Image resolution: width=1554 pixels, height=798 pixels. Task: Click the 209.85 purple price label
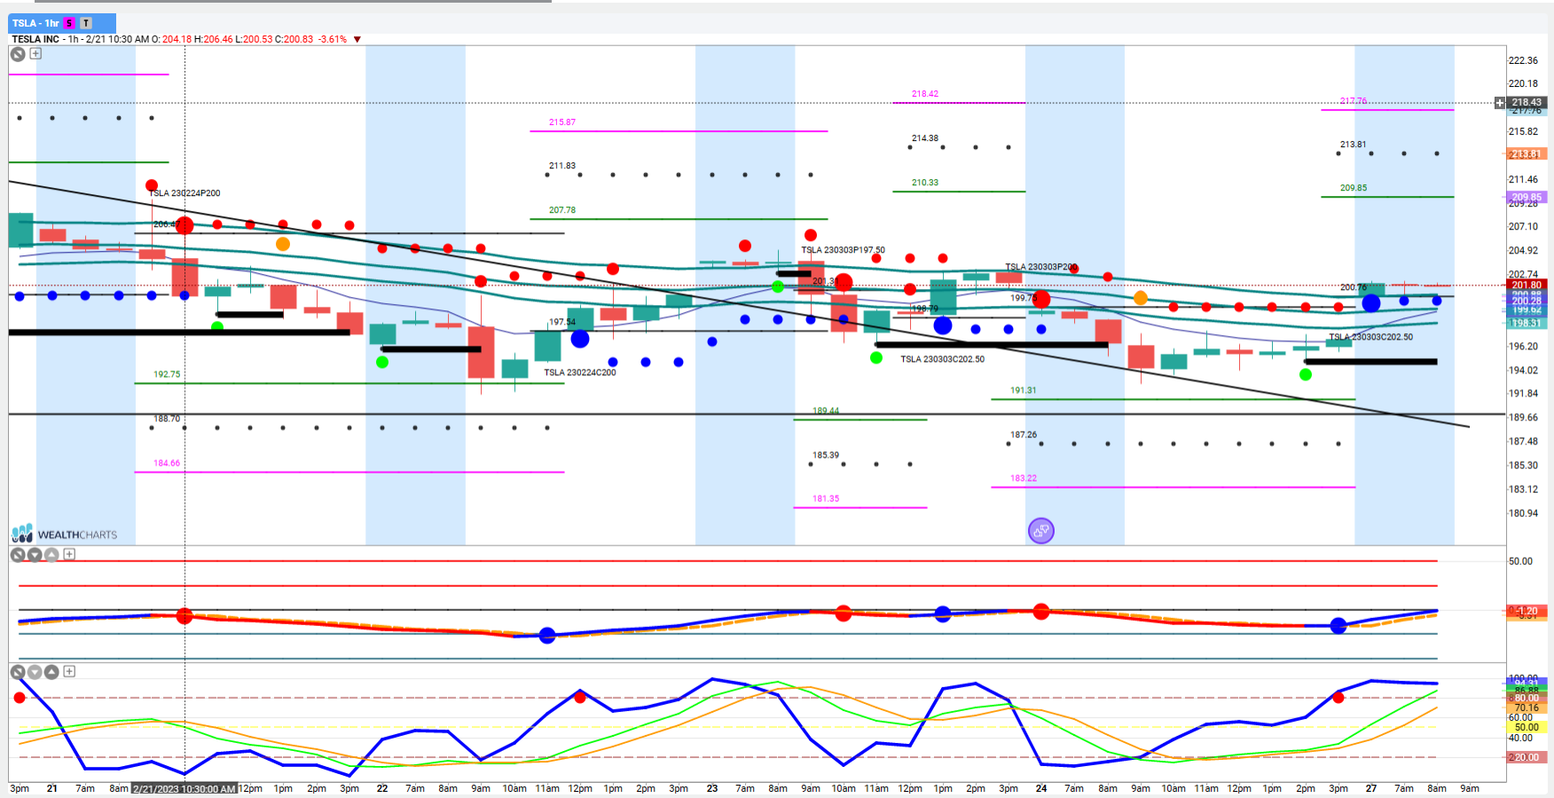(1527, 198)
